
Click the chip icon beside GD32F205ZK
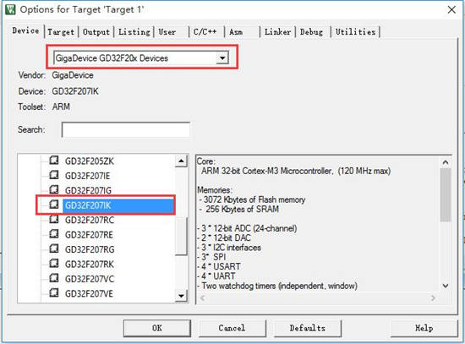pyautogui.click(x=54, y=161)
